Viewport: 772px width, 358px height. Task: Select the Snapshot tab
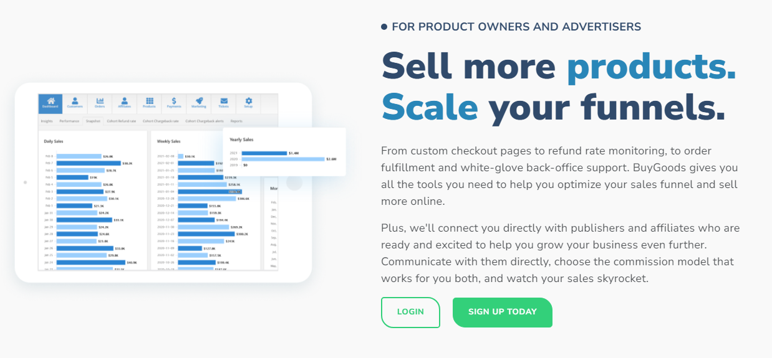pyautogui.click(x=94, y=121)
